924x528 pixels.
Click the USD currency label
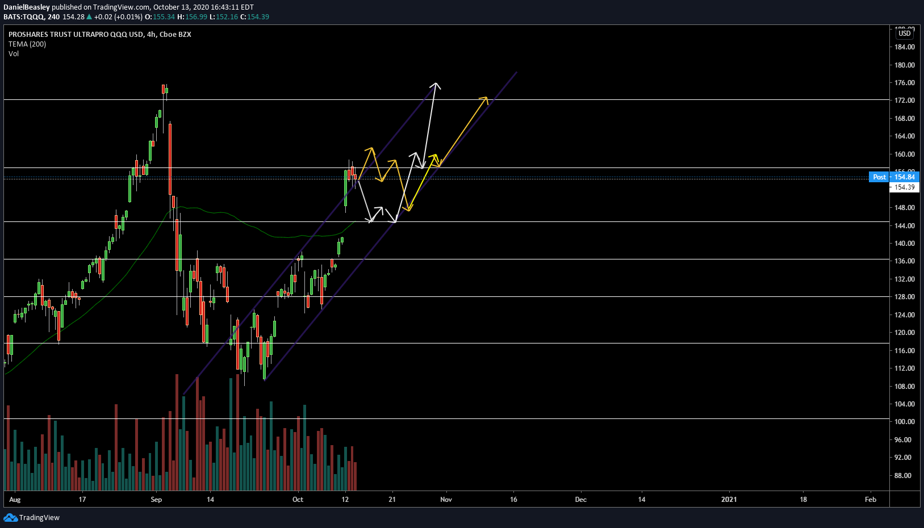coord(905,33)
